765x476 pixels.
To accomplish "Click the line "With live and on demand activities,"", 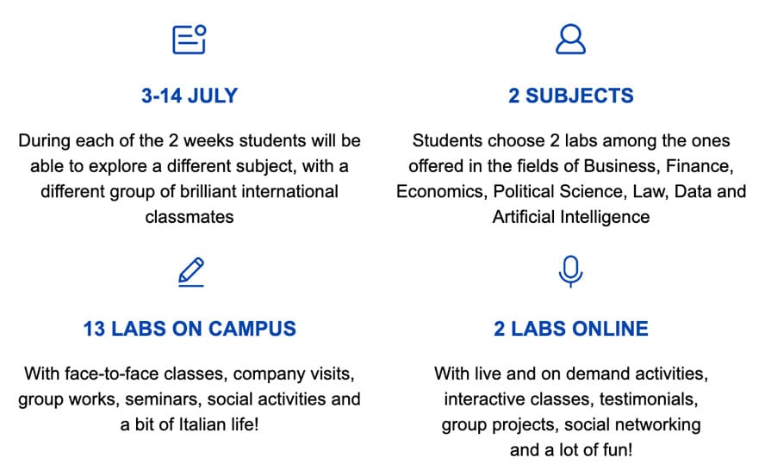I will (570, 374).
